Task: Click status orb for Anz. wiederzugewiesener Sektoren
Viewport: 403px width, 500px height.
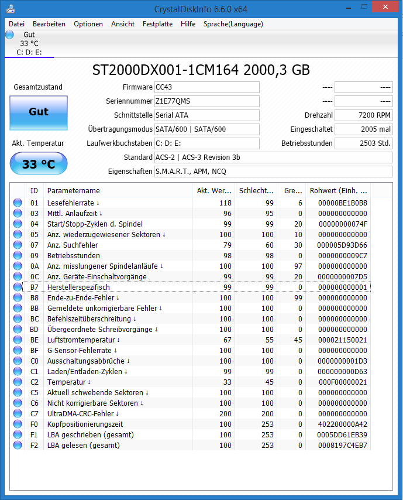Action: (18, 234)
